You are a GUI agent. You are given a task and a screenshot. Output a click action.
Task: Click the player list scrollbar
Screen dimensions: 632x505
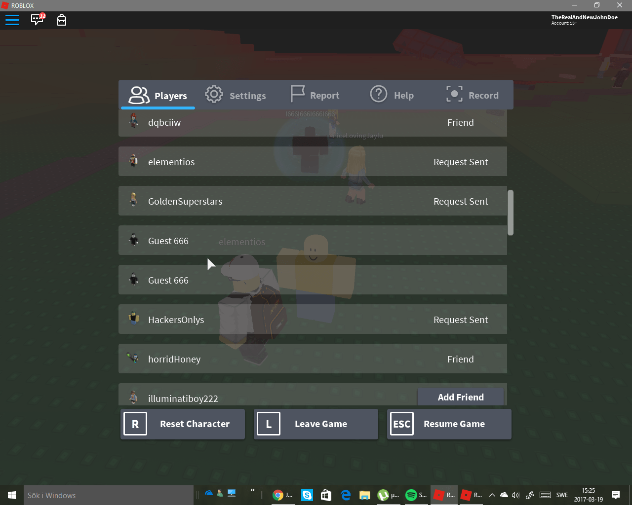(510, 212)
